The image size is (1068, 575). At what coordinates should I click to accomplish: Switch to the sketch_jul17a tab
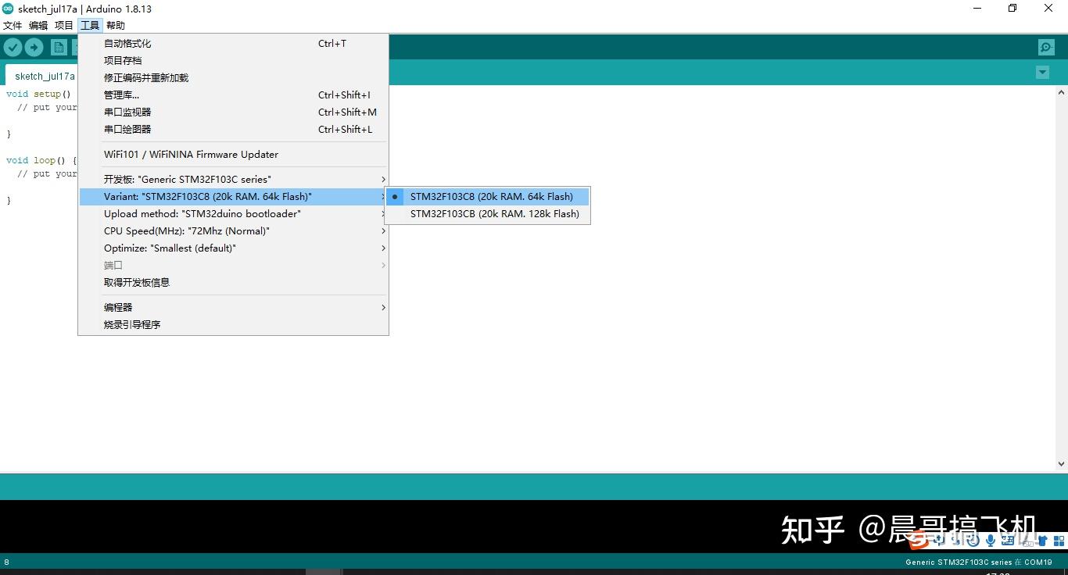coord(44,76)
